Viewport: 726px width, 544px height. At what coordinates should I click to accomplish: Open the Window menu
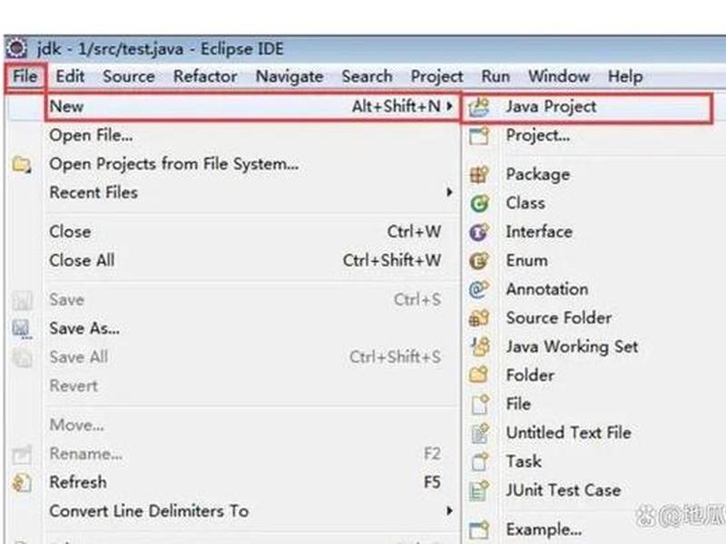[x=559, y=76]
